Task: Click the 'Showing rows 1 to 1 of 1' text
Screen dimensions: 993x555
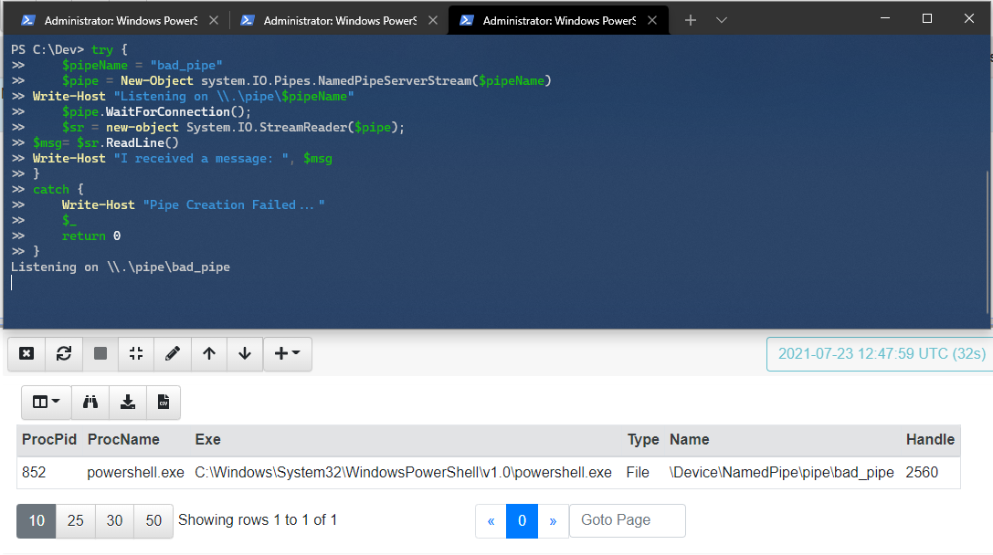Action: click(258, 520)
